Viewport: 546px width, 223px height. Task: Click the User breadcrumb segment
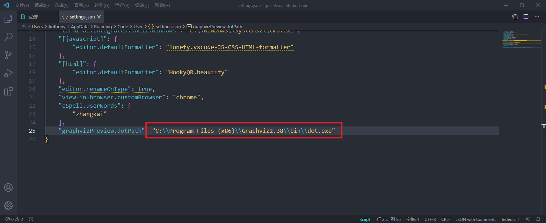[138, 26]
